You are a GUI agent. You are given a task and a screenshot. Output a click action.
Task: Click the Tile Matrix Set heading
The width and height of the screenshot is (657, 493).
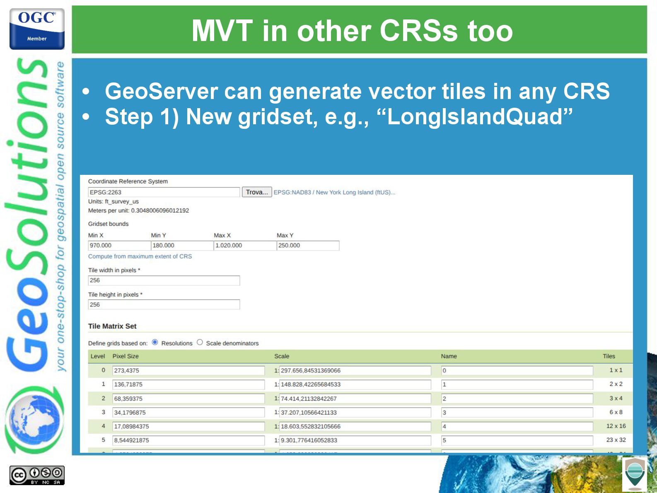point(112,326)
